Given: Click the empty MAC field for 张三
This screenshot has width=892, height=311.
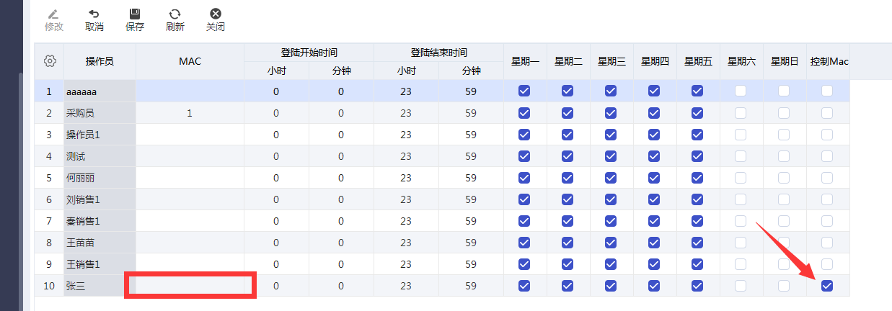Looking at the screenshot, I should pyautogui.click(x=190, y=286).
